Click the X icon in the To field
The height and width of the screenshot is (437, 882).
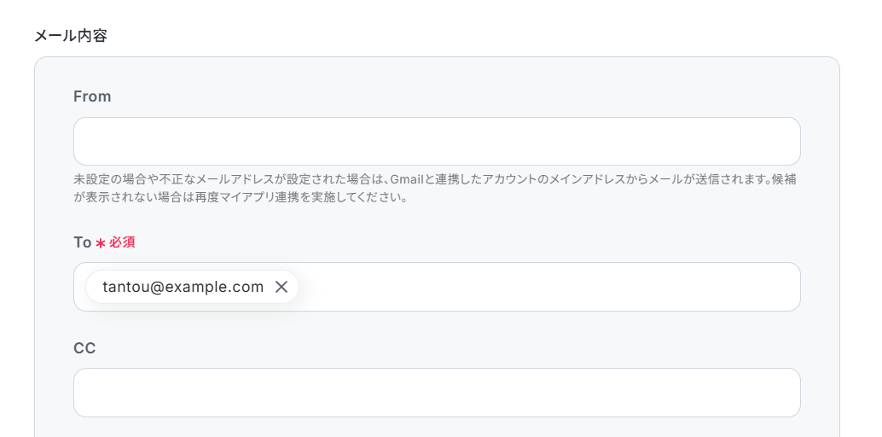click(x=281, y=287)
